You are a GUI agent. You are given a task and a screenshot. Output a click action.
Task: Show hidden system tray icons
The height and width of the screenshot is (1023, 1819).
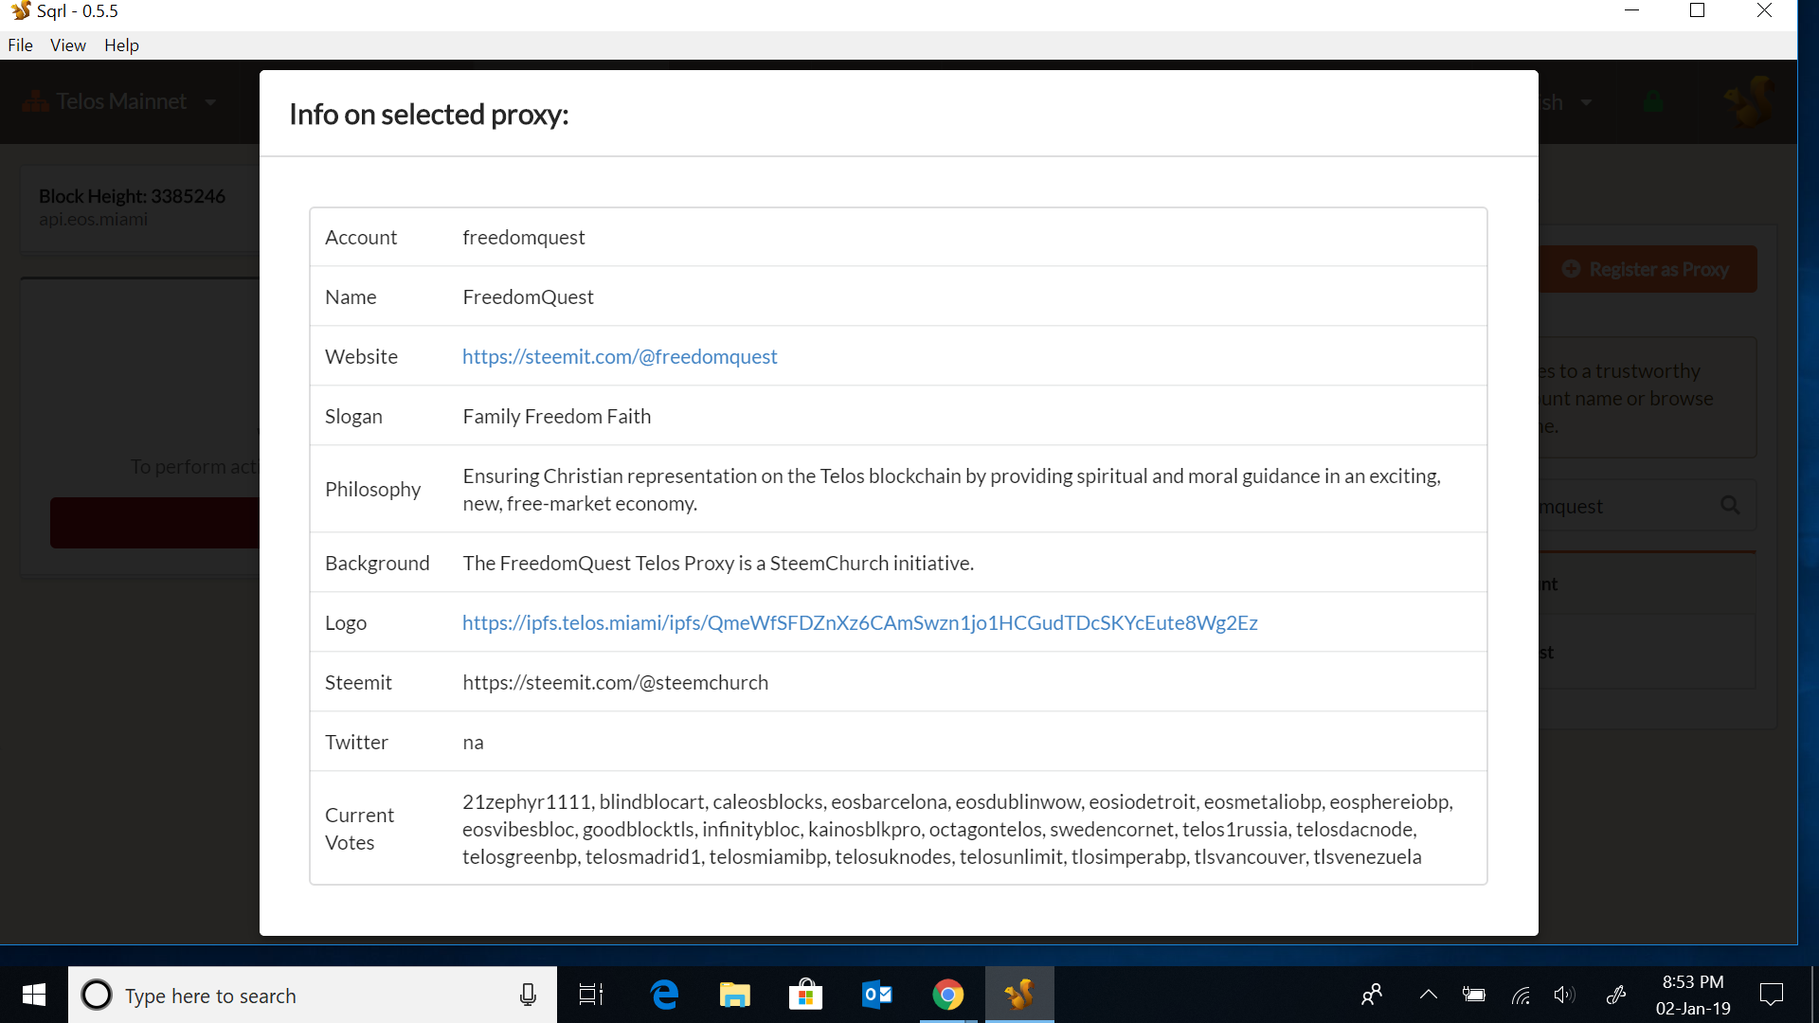(1428, 995)
